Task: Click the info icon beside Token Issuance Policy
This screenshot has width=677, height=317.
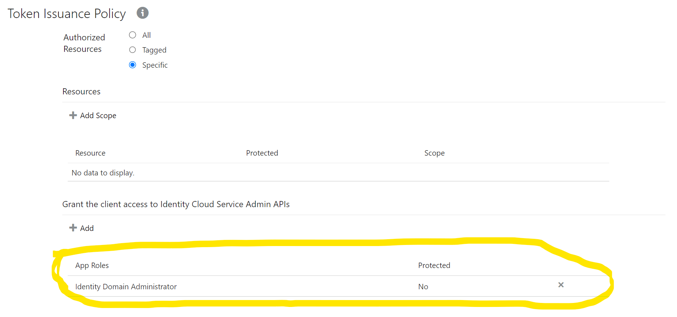Action: click(142, 13)
